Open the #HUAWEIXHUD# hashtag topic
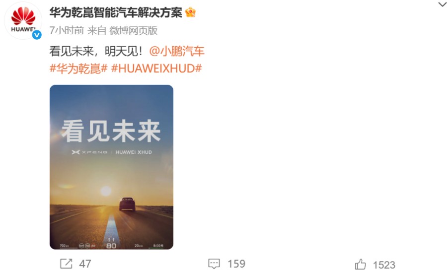 pos(156,68)
